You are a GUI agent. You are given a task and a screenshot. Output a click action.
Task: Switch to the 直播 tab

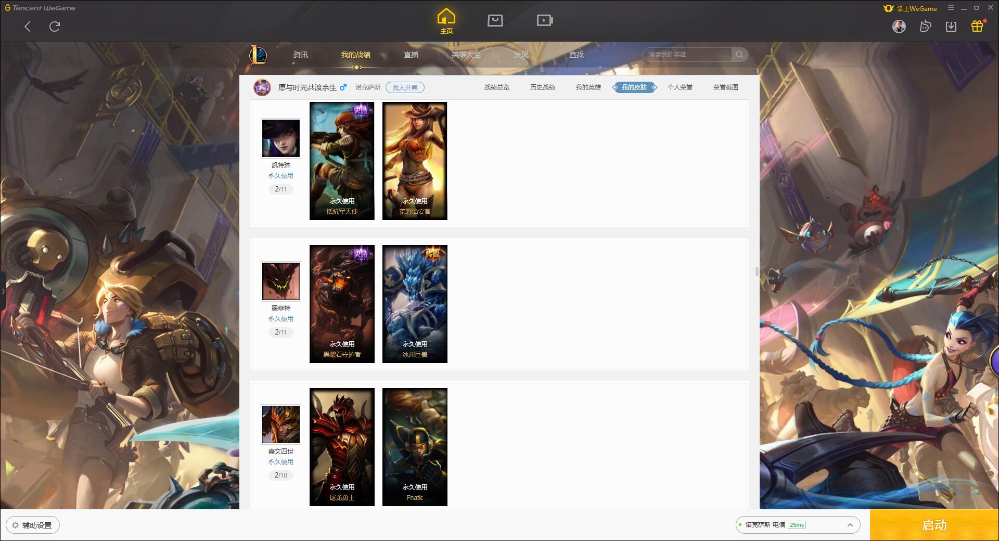[x=411, y=55]
